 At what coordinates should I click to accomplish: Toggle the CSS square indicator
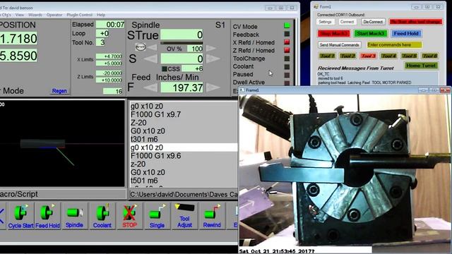(165, 69)
